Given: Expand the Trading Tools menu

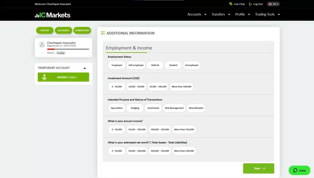Looking at the screenshot, I should click(267, 14).
